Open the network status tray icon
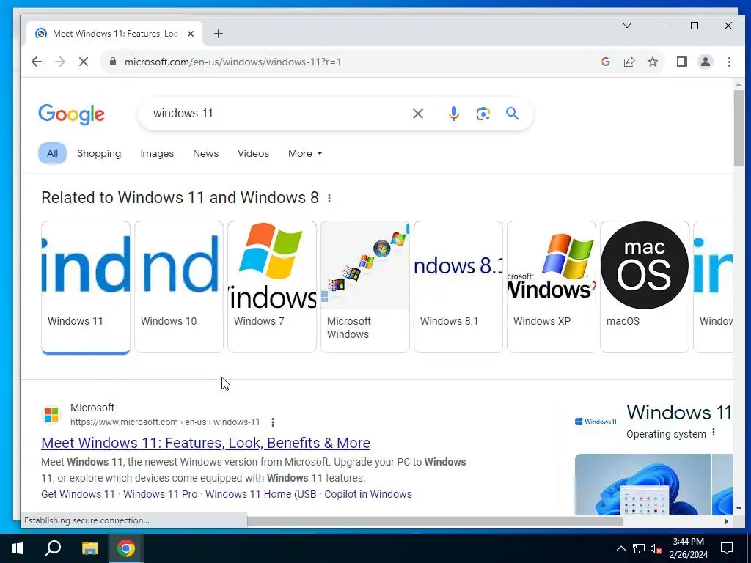Image resolution: width=751 pixels, height=563 pixels. [x=639, y=548]
